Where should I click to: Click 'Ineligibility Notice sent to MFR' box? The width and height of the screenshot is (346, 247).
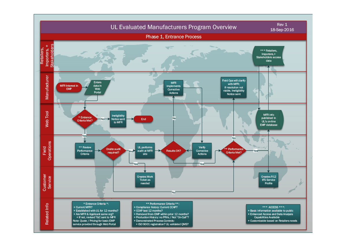tap(118, 119)
